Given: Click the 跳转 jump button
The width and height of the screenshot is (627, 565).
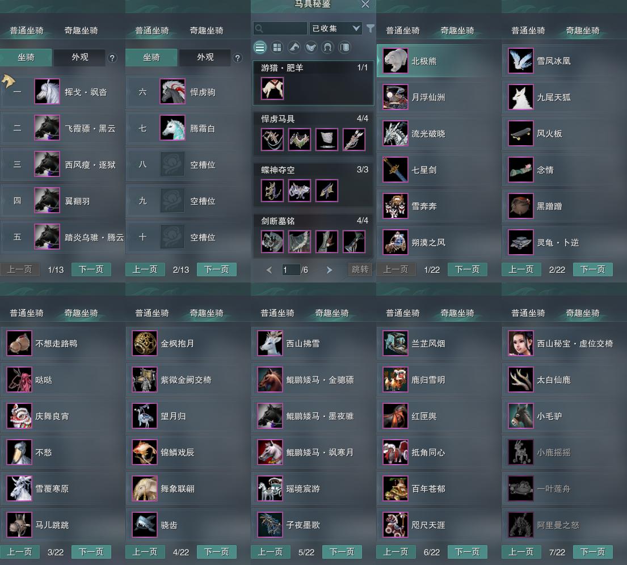Looking at the screenshot, I should pos(360,269).
